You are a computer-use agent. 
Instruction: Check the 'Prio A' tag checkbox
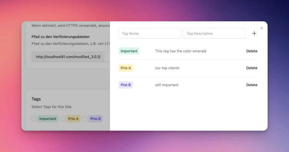[x=63, y=119]
